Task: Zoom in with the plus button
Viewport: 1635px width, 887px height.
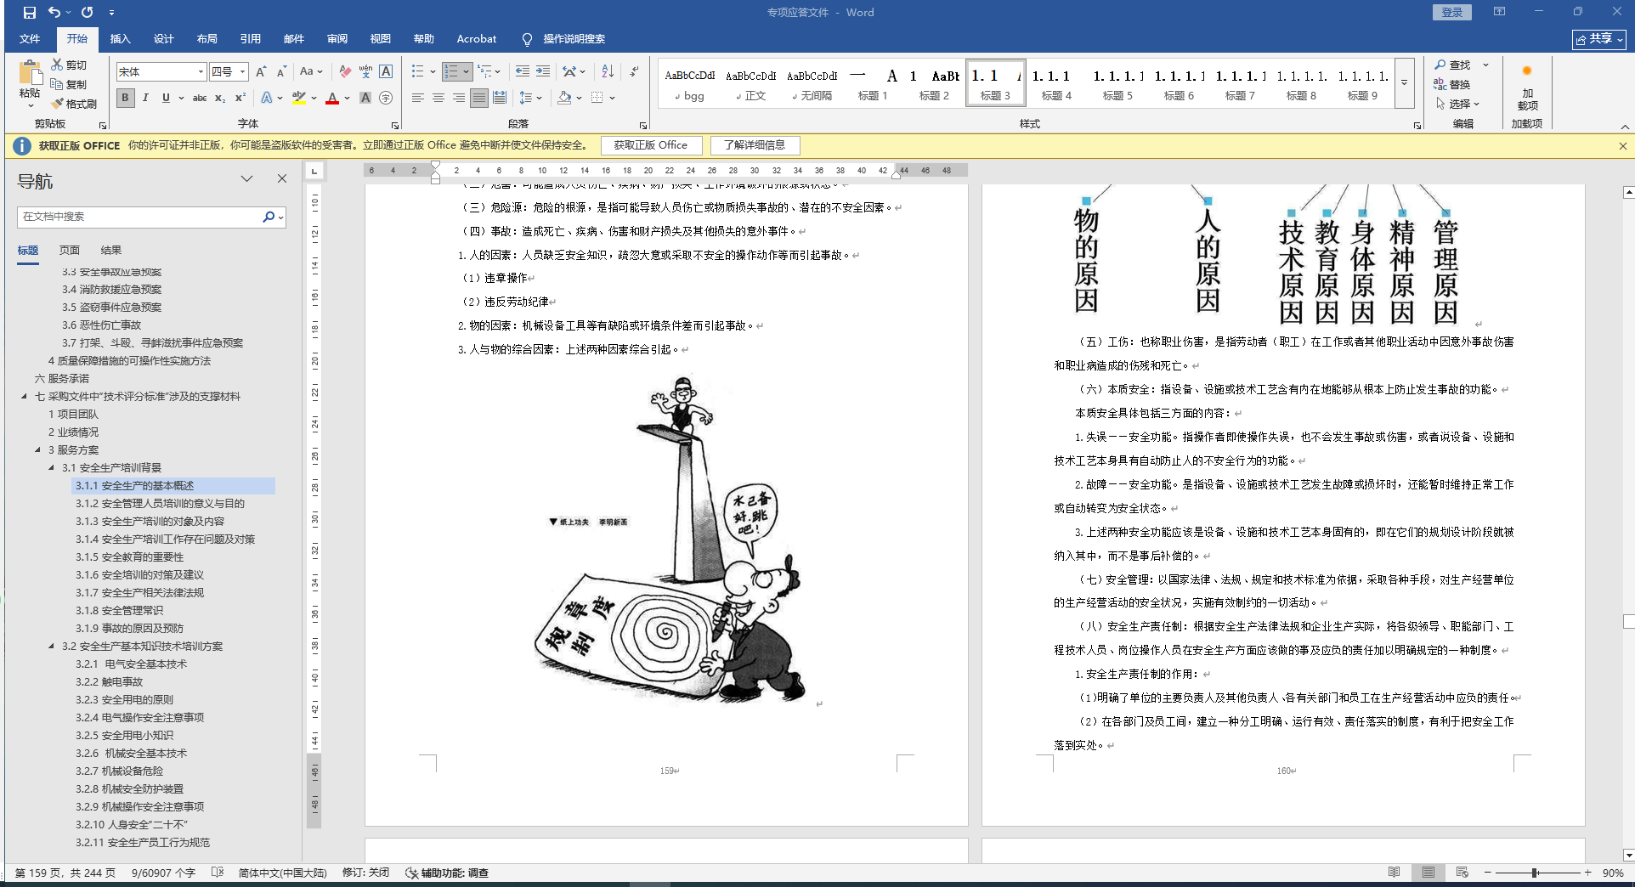Action: pyautogui.click(x=1587, y=873)
